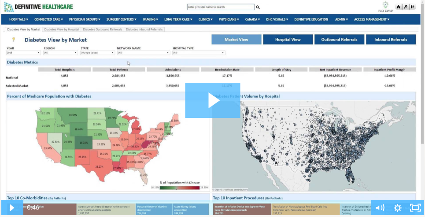Mute the video volume speaker icon

380,208
